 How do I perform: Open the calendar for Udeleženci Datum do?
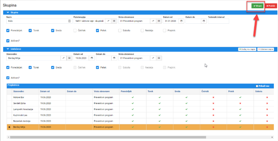click(x=114, y=58)
